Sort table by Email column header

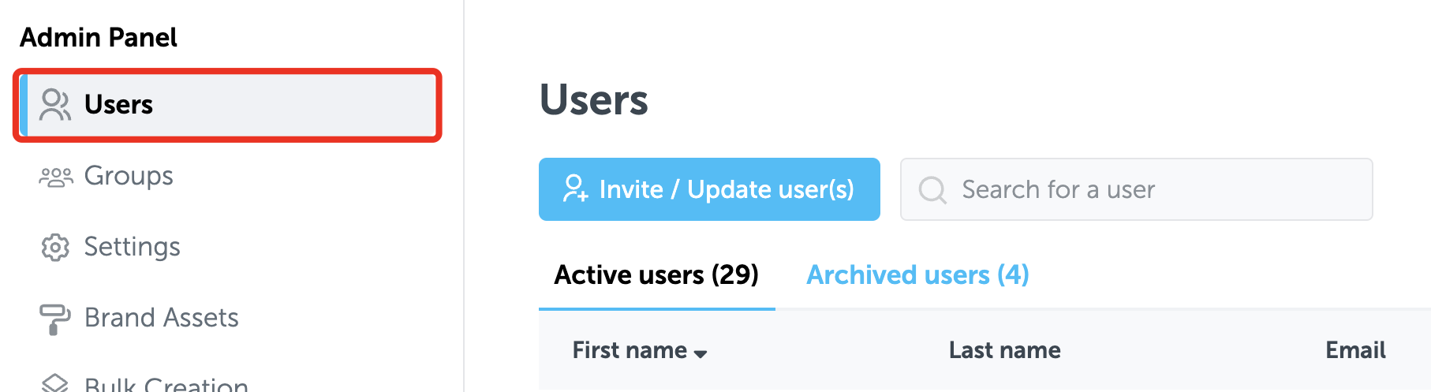tap(1355, 350)
